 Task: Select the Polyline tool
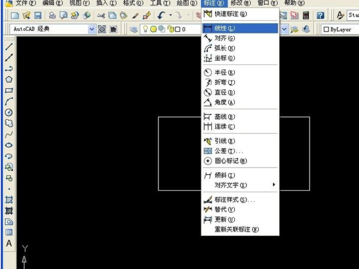point(9,69)
